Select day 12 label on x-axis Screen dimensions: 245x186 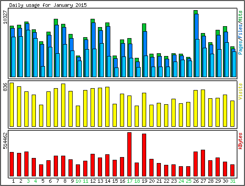point(93,181)
